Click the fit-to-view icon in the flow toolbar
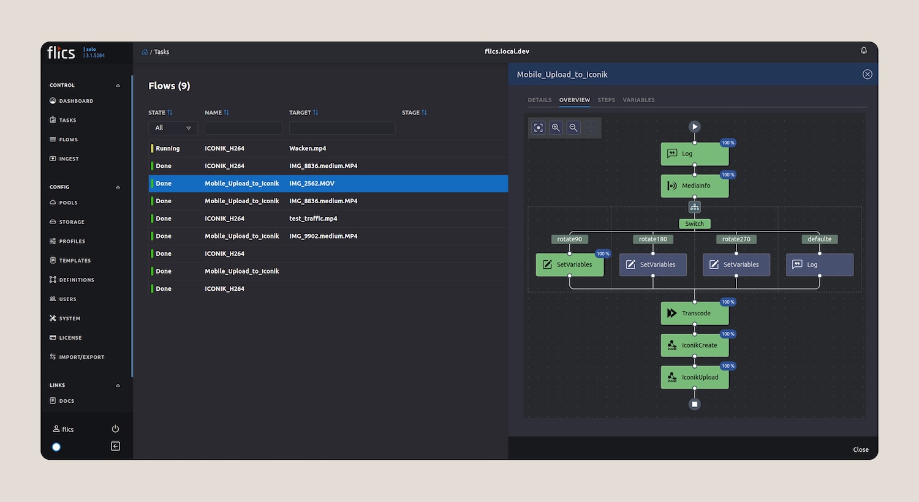The width and height of the screenshot is (919, 502). click(539, 127)
